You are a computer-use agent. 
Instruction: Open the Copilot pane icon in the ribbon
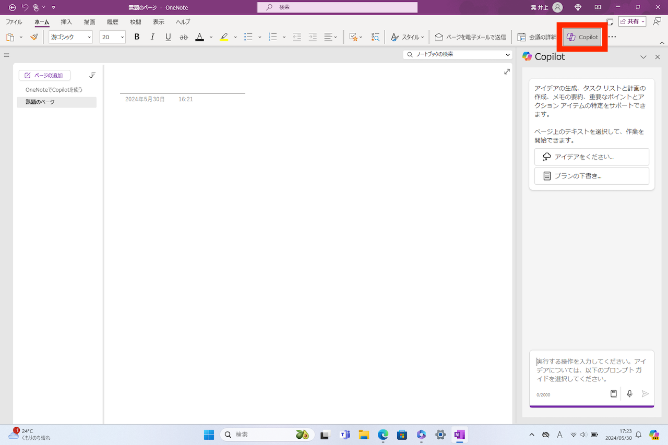[x=582, y=37]
